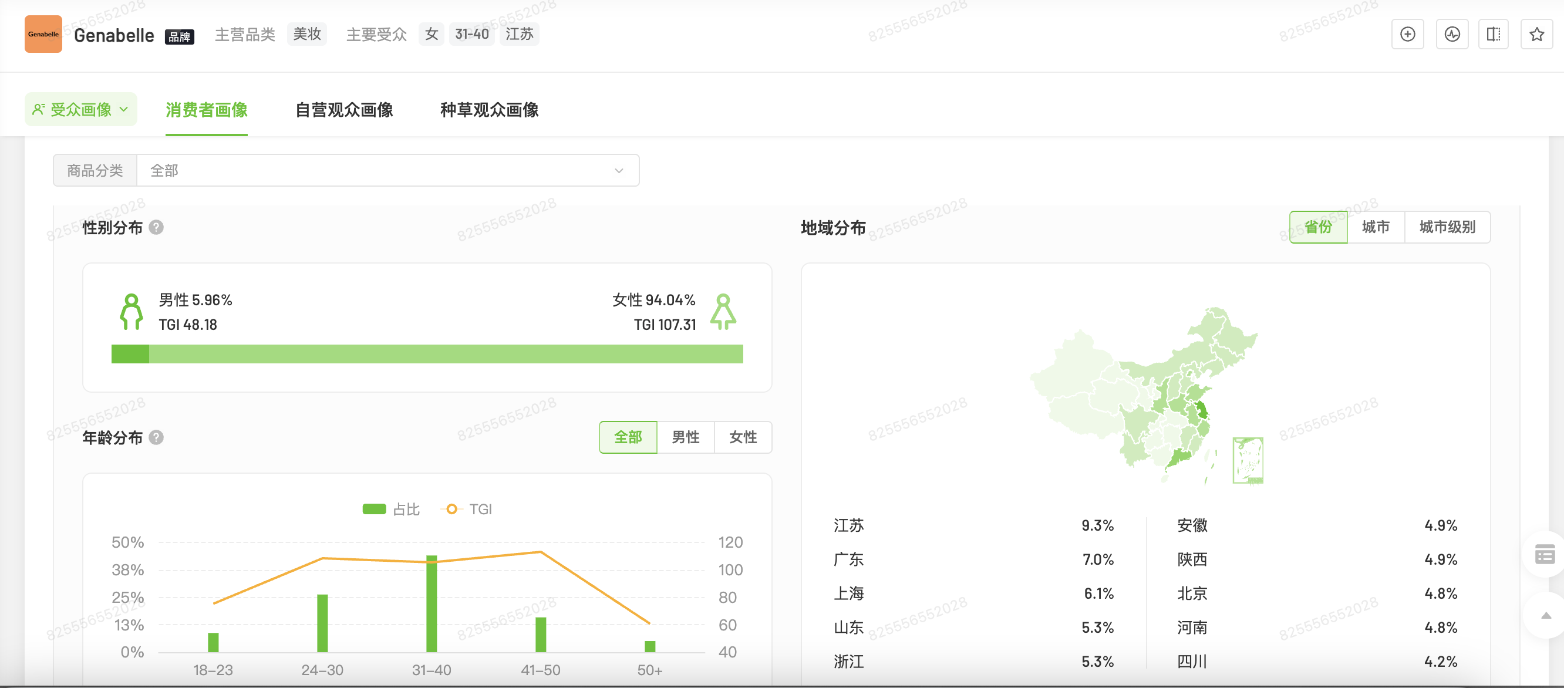Open the activity trends icon near the star
This screenshot has height=688, width=1564.
[x=1451, y=34]
